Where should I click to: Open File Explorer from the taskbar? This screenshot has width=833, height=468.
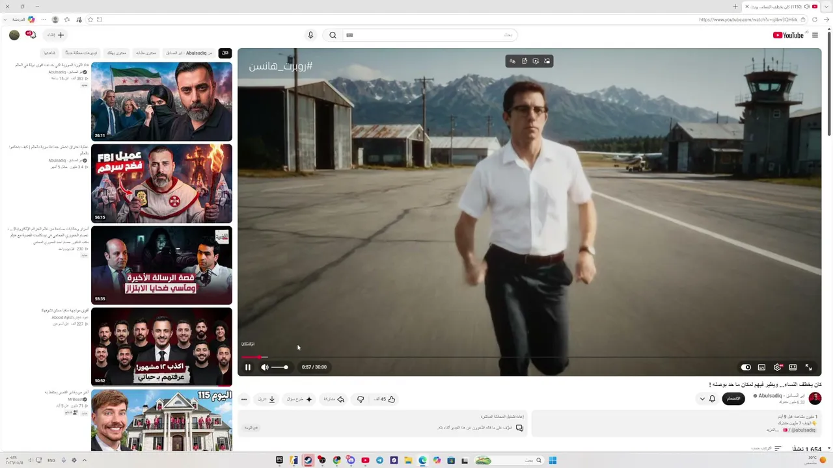[x=408, y=460]
